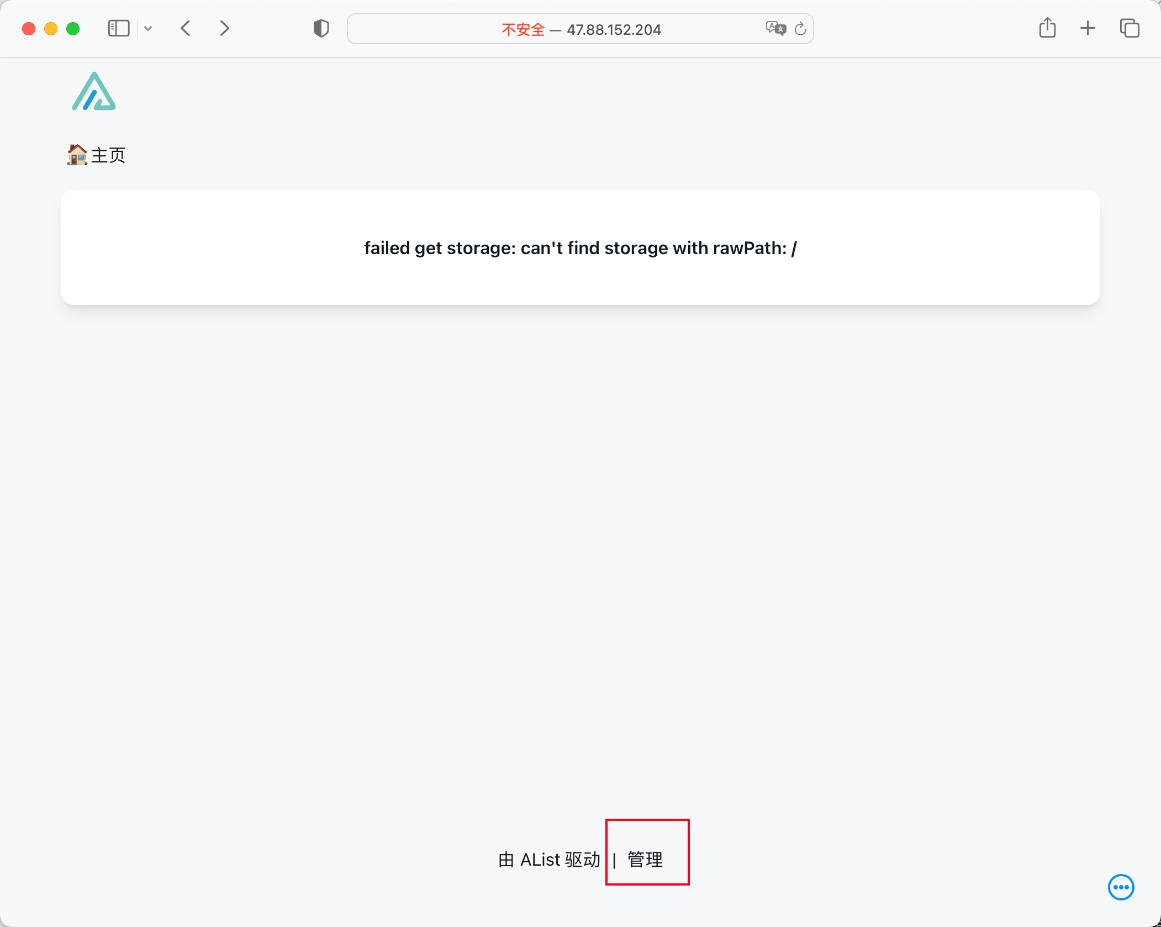Click the AList logo

coord(94,92)
